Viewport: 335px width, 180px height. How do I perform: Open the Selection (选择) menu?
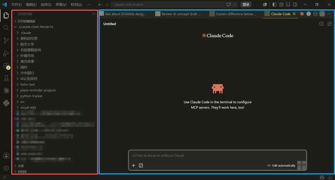46,5
